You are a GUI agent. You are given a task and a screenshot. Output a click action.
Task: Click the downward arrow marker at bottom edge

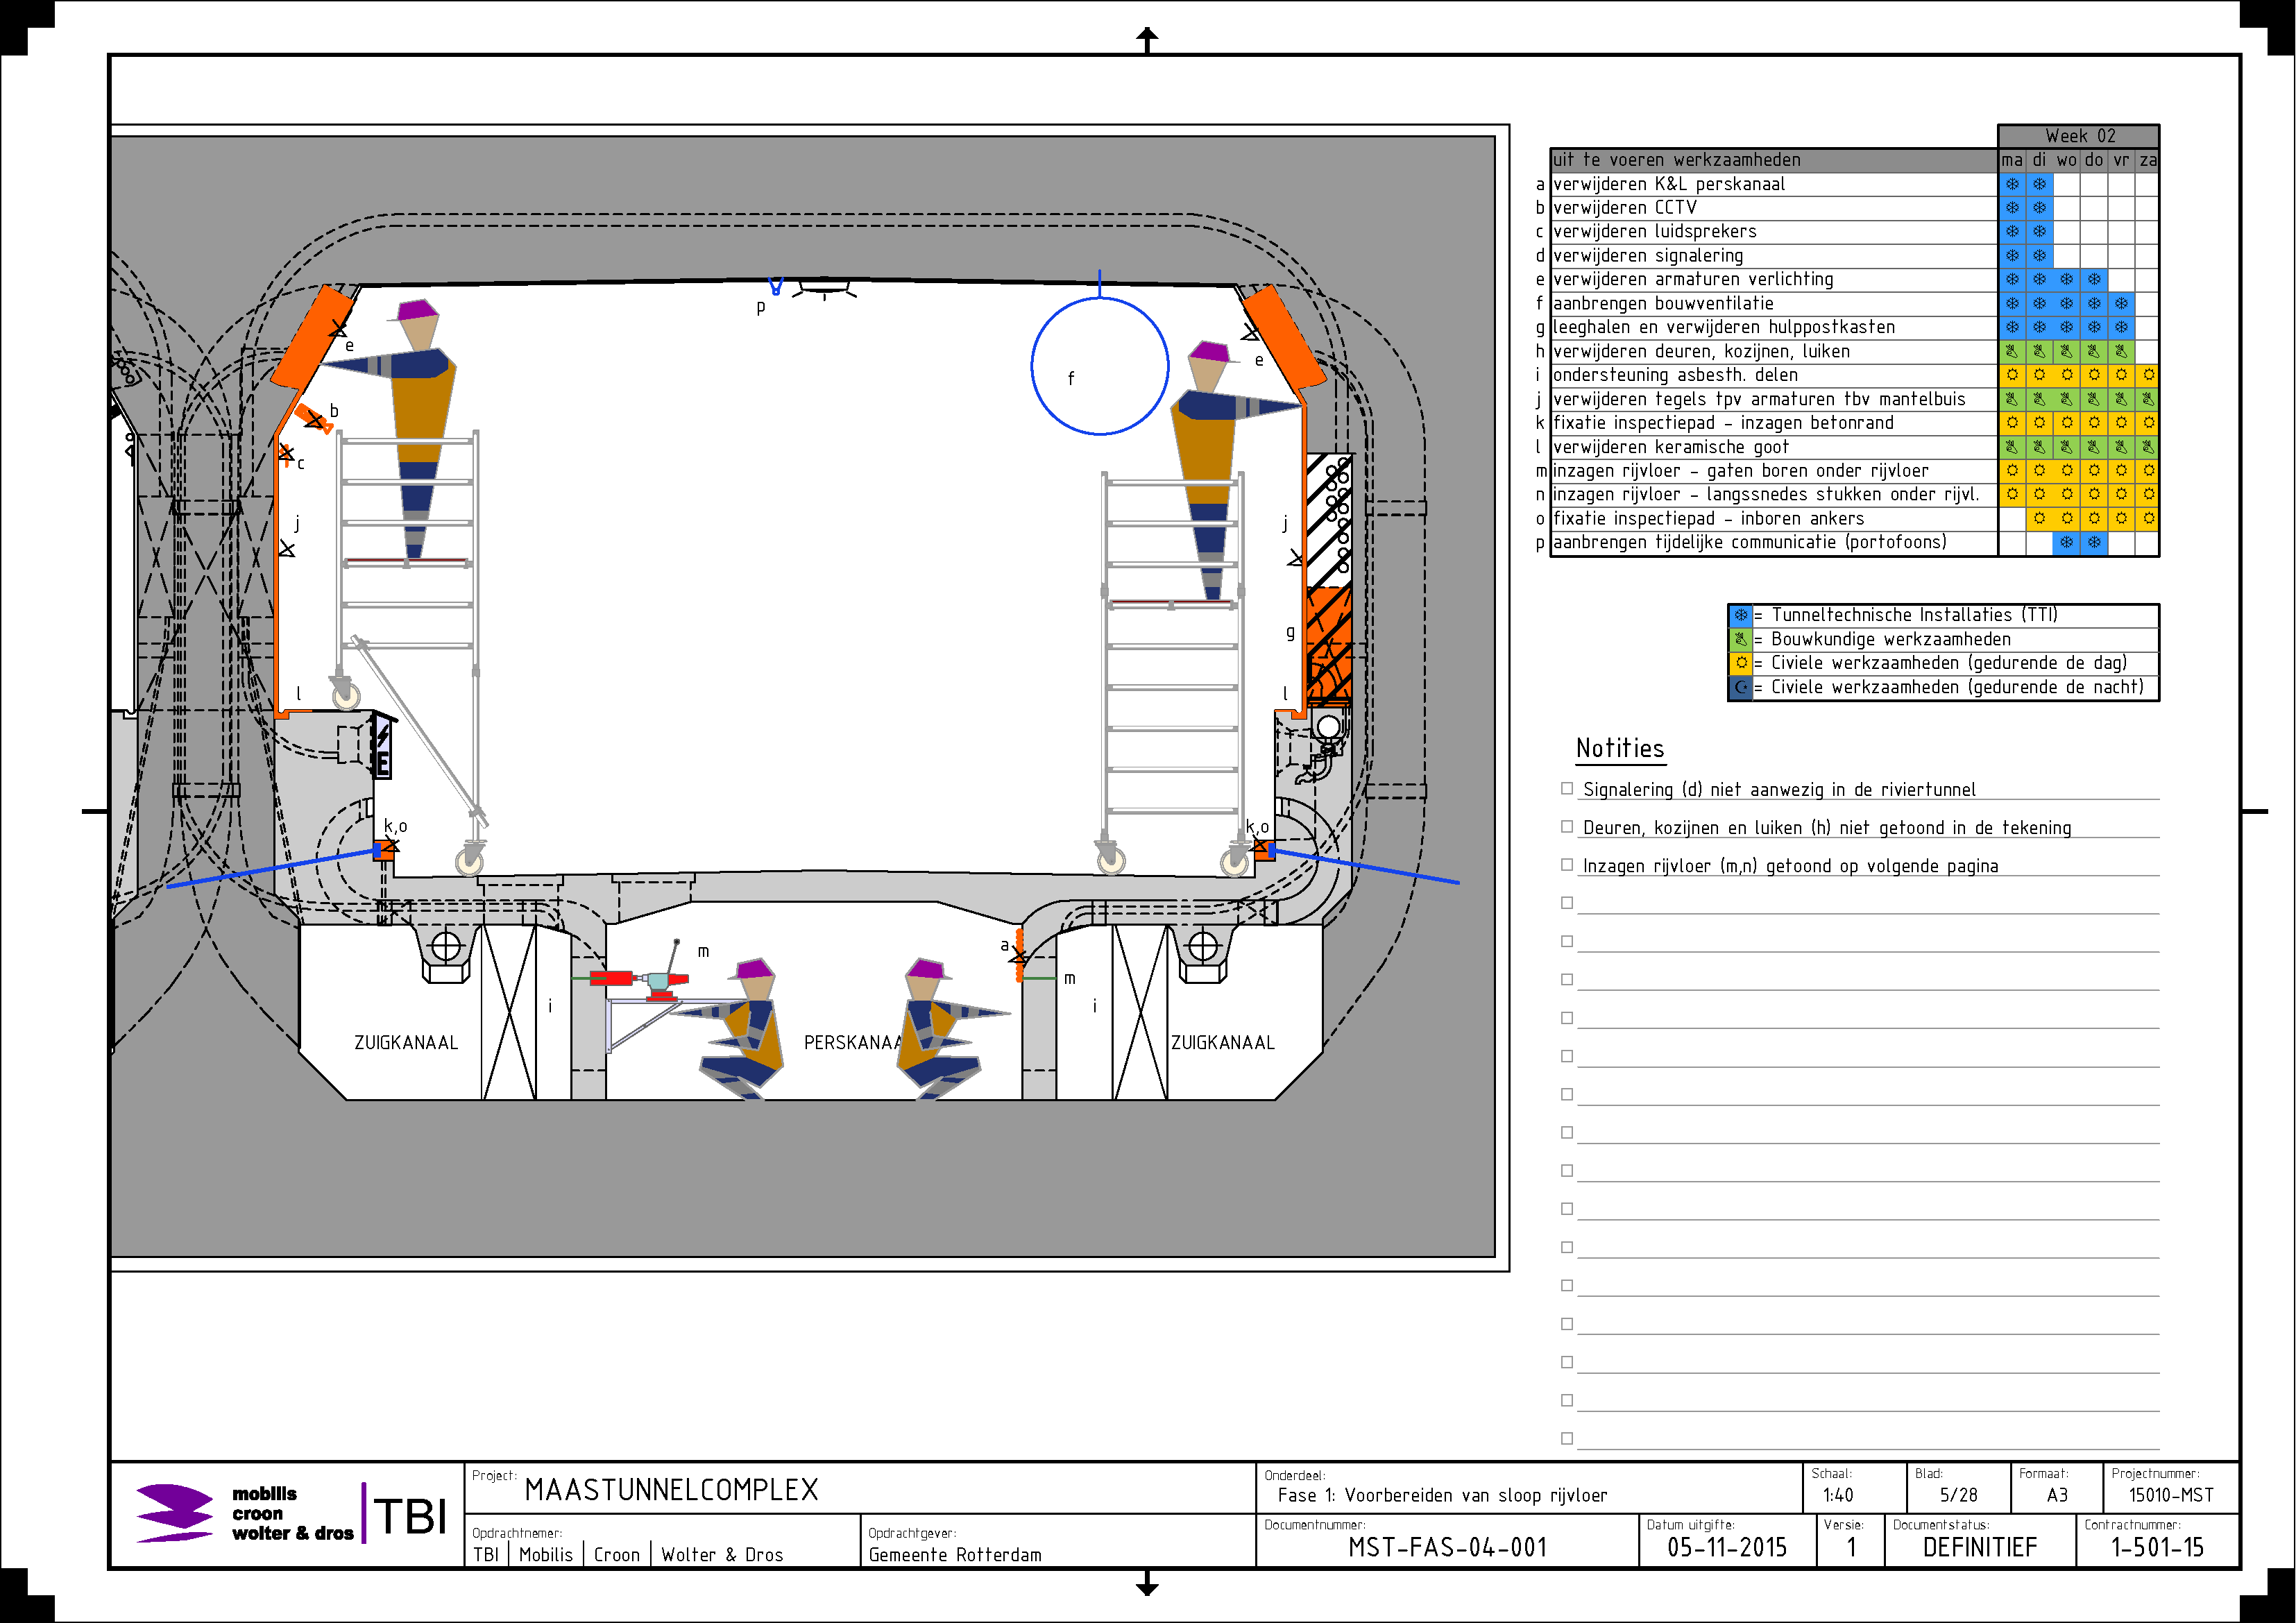(x=1147, y=1583)
